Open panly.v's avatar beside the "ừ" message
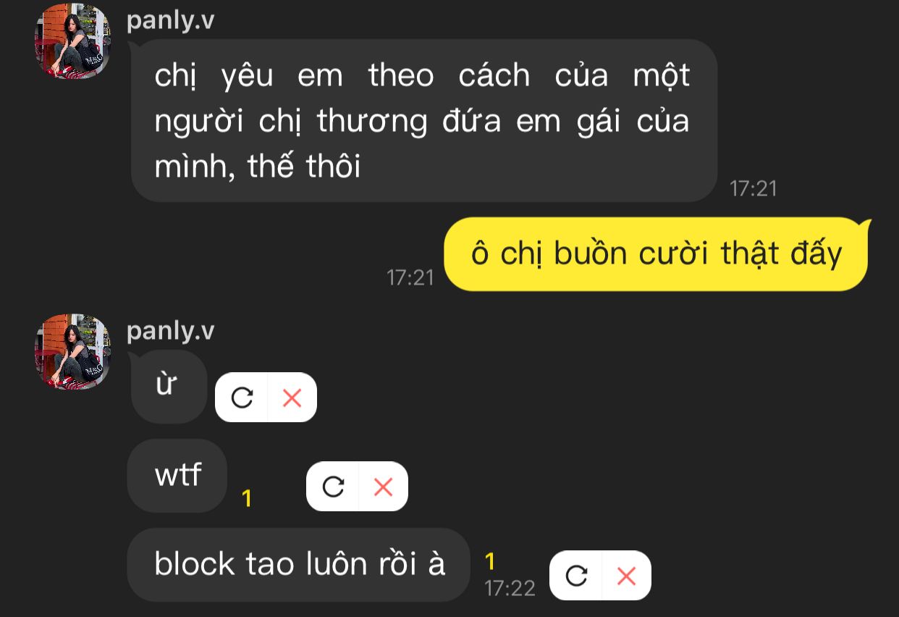Screen dimensions: 899x617 [x=72, y=351]
